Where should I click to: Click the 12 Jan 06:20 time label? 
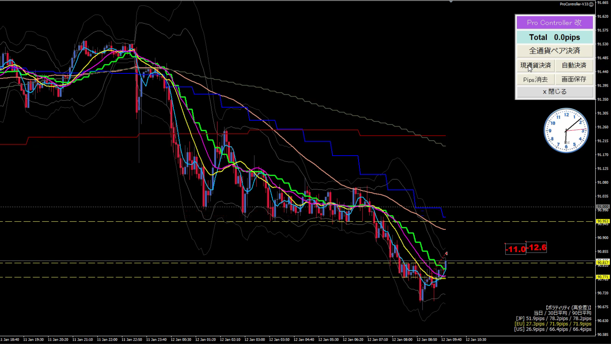[353, 340]
